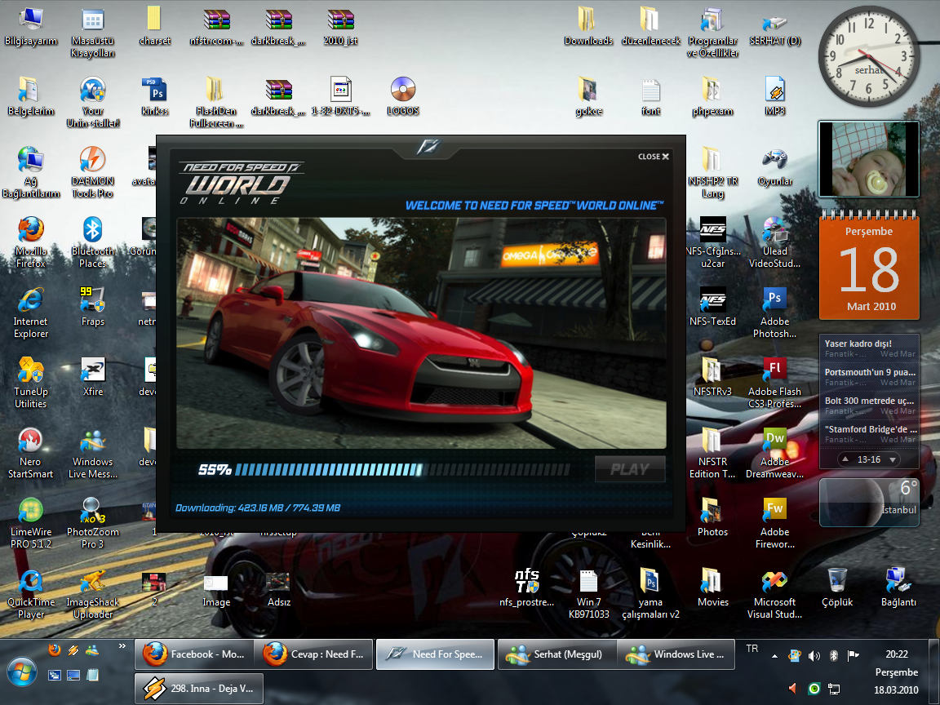Open PhotoZoom Pro 3 icon
This screenshot has height=705, width=940.
click(92, 523)
